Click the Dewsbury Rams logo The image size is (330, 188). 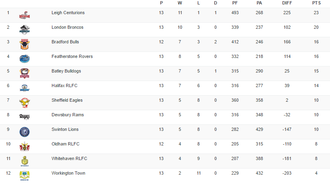24,117
